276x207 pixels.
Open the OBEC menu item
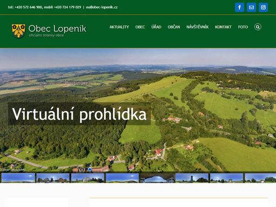click(140, 27)
